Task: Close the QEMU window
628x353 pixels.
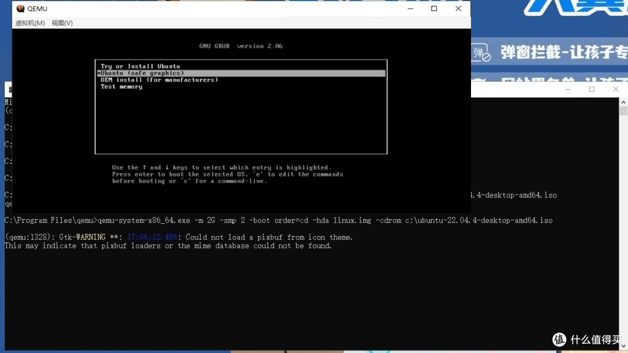Action: click(x=458, y=8)
